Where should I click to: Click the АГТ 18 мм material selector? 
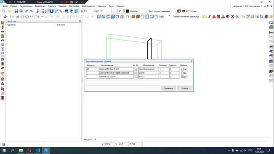point(189,11)
